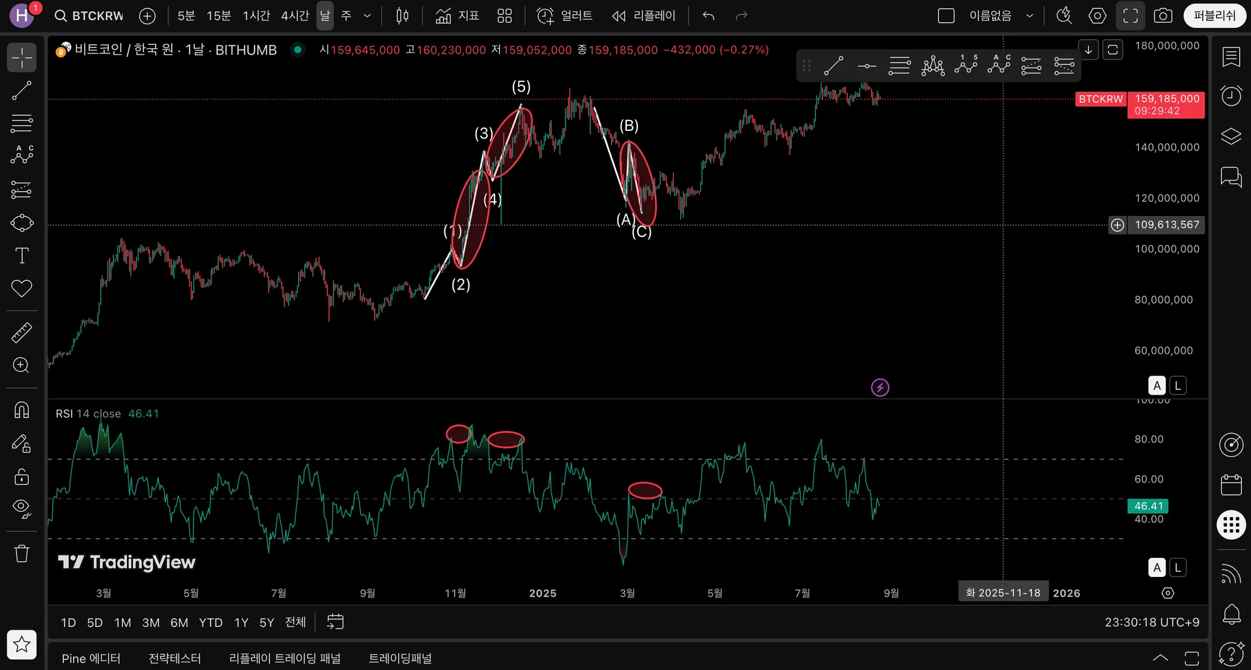The height and width of the screenshot is (670, 1251).
Task: Select the ruler measure tool
Action: (x=22, y=333)
